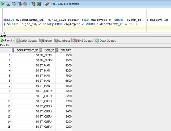This screenshot has width=171, height=131.
Task: Expand the editor with the down arrow
Action: tap(4, 36)
